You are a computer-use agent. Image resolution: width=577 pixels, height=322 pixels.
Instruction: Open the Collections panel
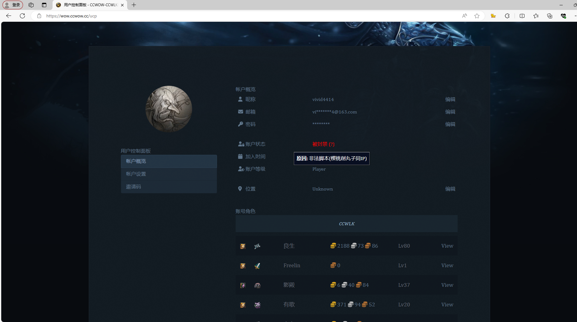click(549, 16)
